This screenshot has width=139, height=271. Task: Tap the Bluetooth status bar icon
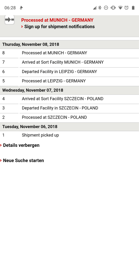click(100, 8)
